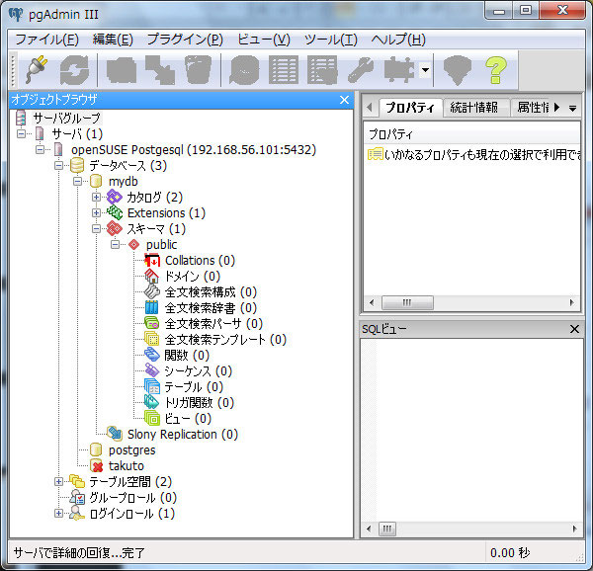Collapse the mydb database node
This screenshot has height=571, width=593.
[x=77, y=182]
